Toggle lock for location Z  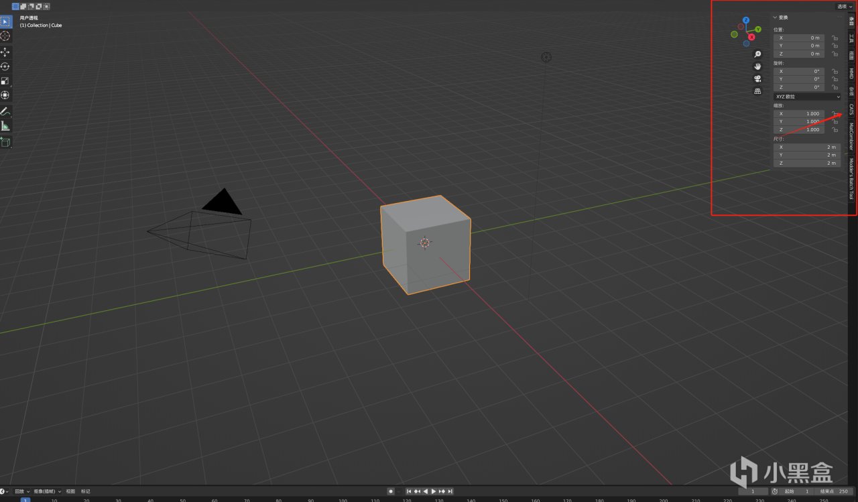pyautogui.click(x=835, y=54)
